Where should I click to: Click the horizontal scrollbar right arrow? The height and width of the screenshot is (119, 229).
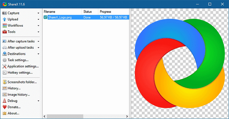coord(127,116)
